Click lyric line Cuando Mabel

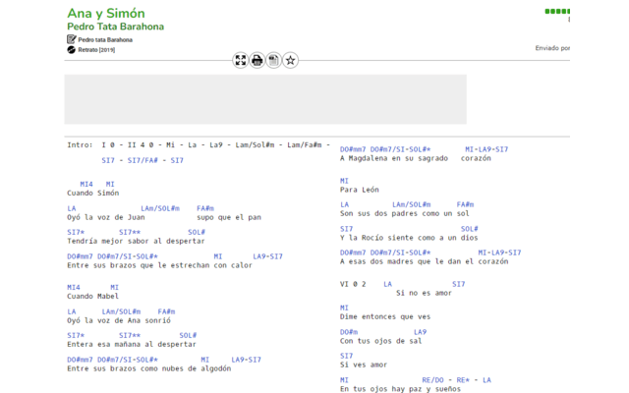[93, 297]
